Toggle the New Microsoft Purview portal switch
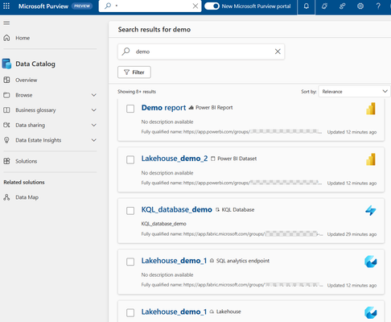 pos(212,6)
